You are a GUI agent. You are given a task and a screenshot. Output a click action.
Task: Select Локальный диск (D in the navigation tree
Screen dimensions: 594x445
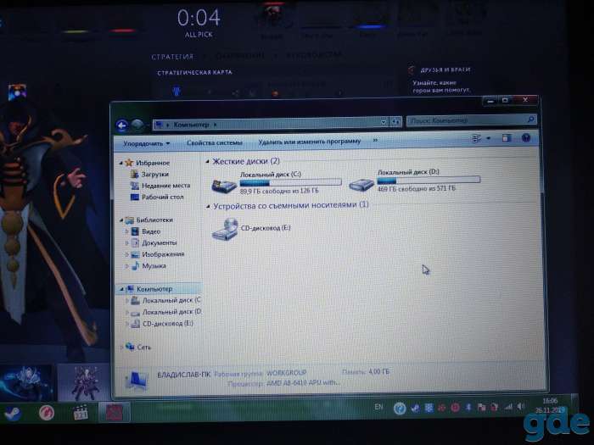[166, 312]
